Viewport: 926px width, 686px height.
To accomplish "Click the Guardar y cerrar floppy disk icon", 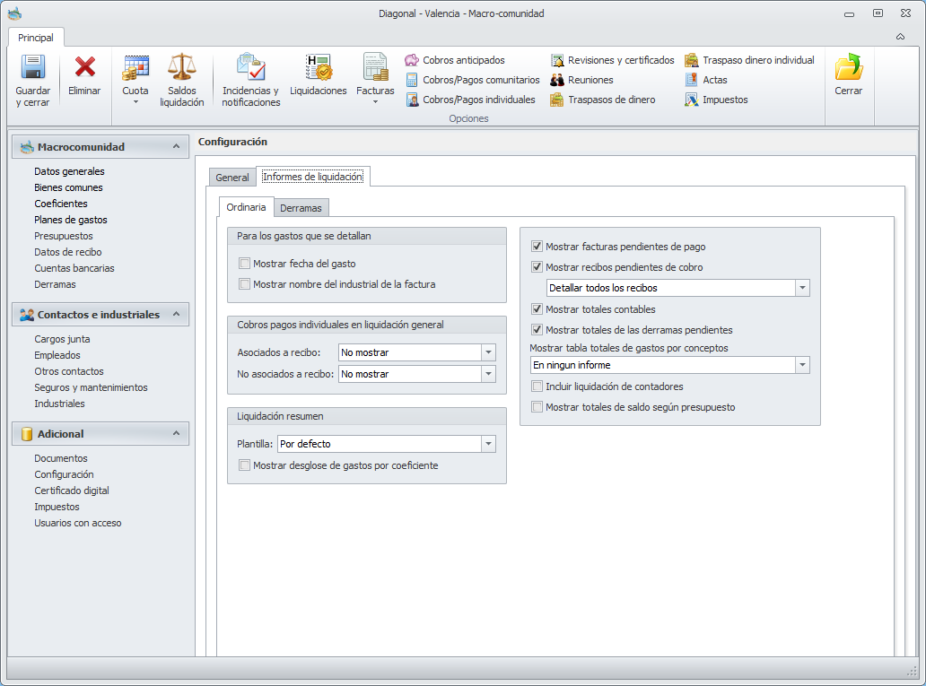I will (33, 66).
